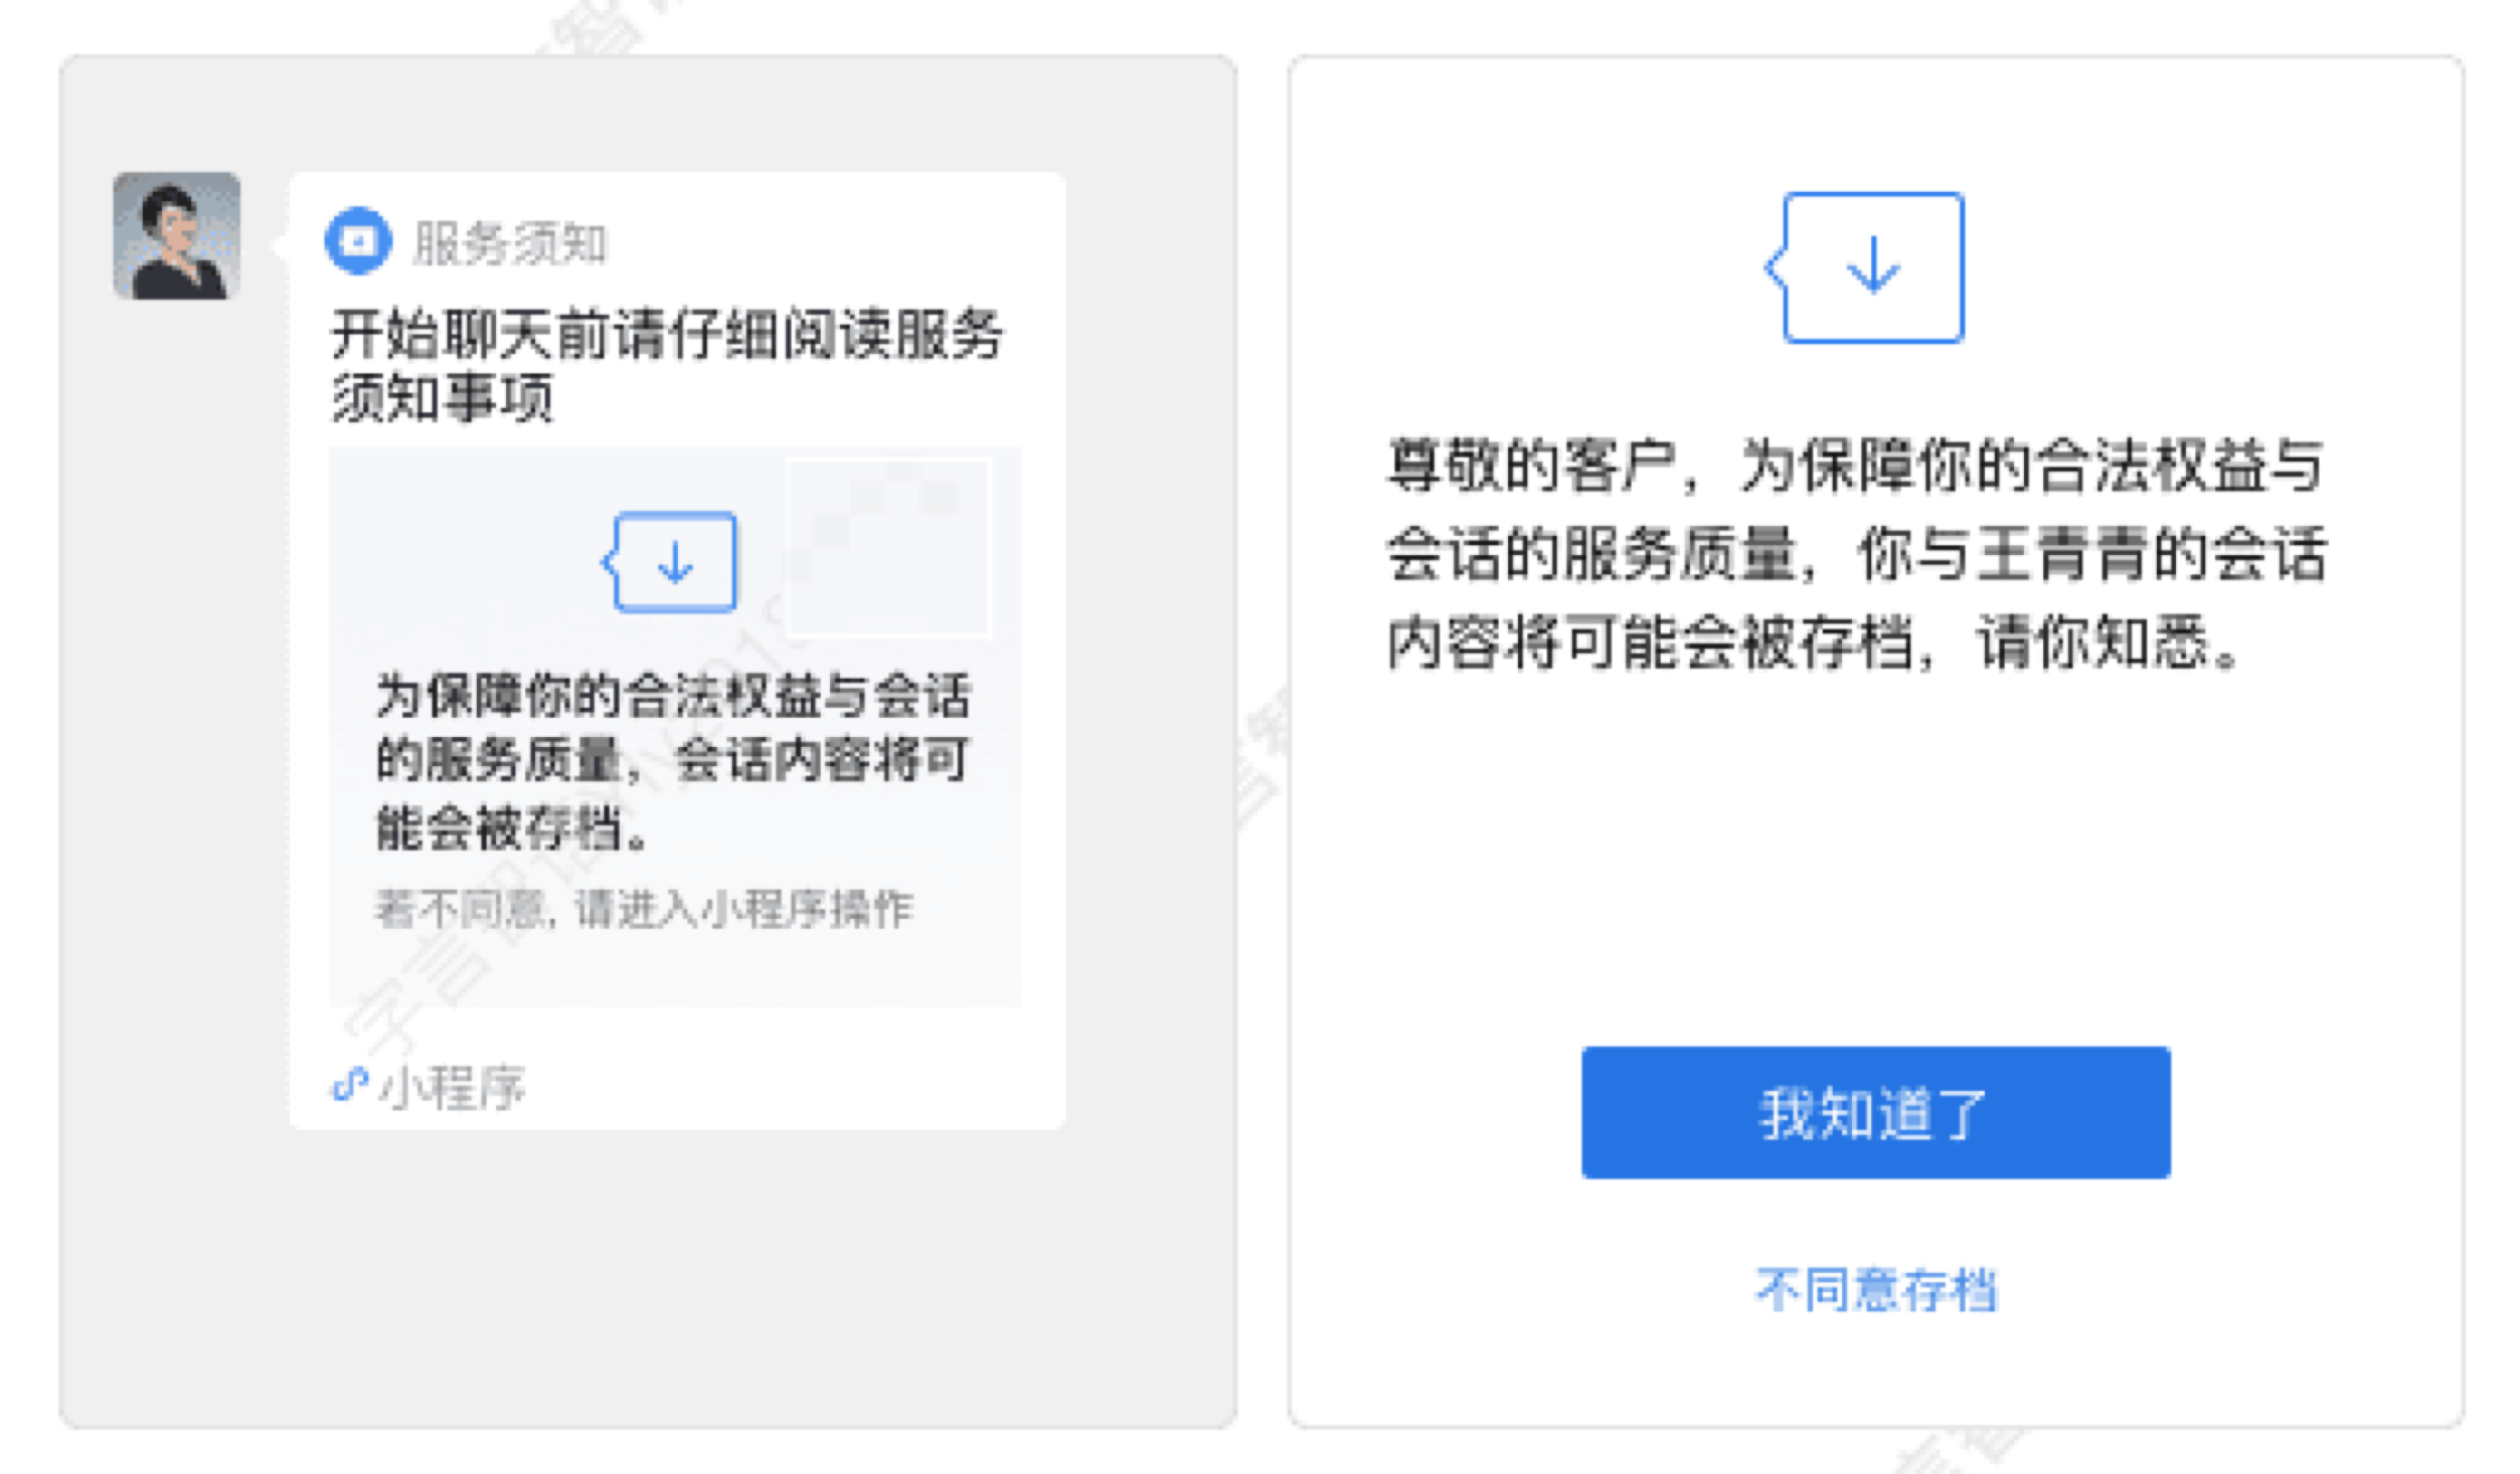Viewport: 2520px width, 1474px height.
Task: Click the gray 若不同意，请进入小程序操作 note
Action: 644,909
